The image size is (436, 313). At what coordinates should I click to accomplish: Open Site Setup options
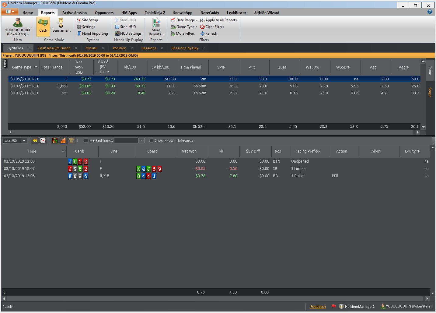coord(88,20)
